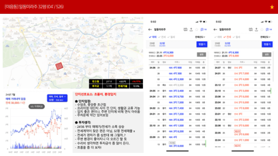This screenshot has width=278, height=156.
Task: Click the red highlighted square on the map
Action: pyautogui.click(x=59, y=66)
